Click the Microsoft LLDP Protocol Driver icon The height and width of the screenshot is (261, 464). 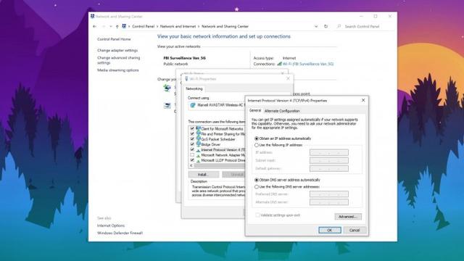pos(198,160)
